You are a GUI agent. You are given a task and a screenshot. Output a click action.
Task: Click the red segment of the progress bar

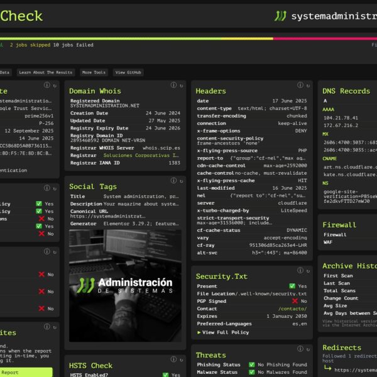click(325, 38)
